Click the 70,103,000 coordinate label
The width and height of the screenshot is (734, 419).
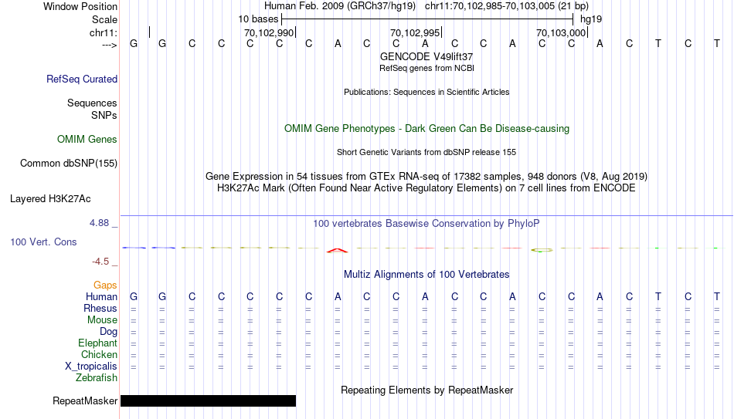(561, 32)
